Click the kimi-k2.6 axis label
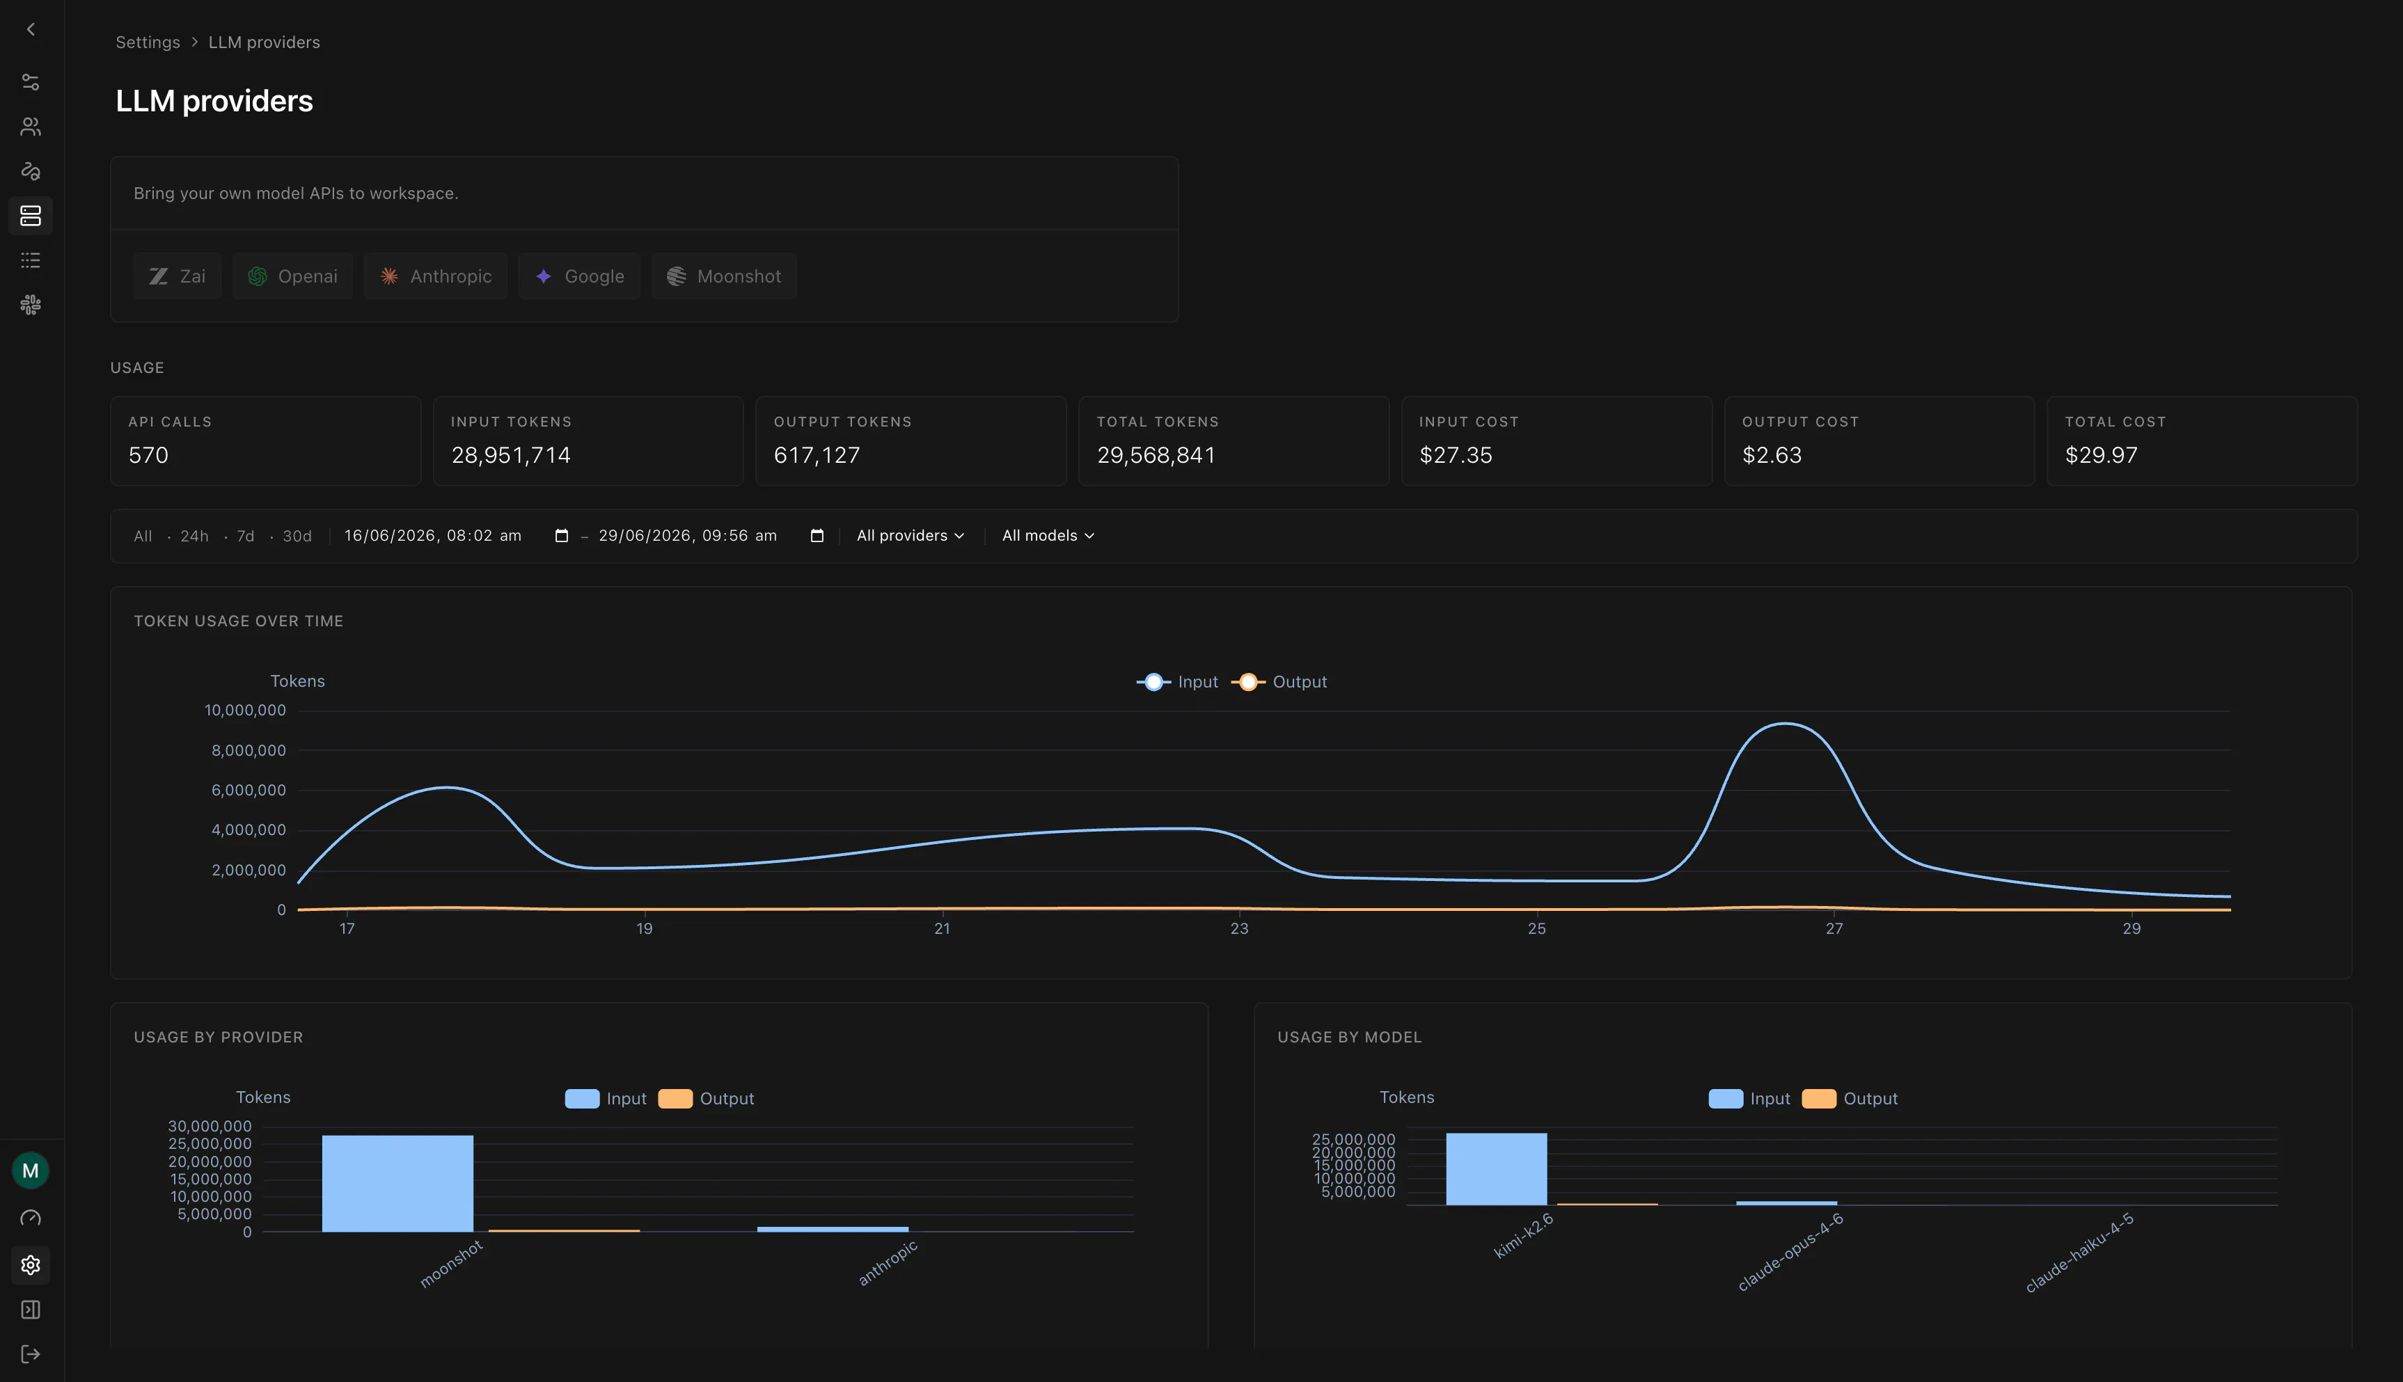The width and height of the screenshot is (2403, 1382). pos(1523,1235)
